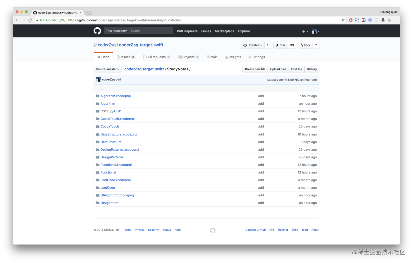Click Pull requests in top navigation
Viewport: 413px width, 263px height.
pyautogui.click(x=187, y=31)
